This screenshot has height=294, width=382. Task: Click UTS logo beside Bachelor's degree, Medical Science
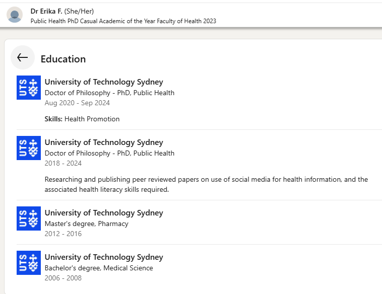point(29,263)
